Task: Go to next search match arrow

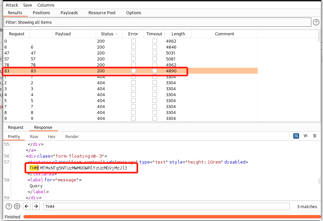Action: 36,206
